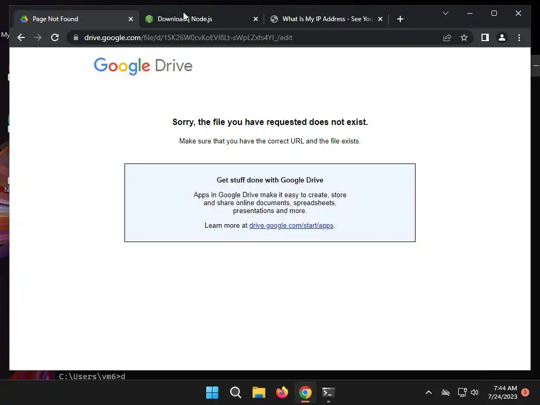Close the Page Not Found tab

[x=131, y=19]
